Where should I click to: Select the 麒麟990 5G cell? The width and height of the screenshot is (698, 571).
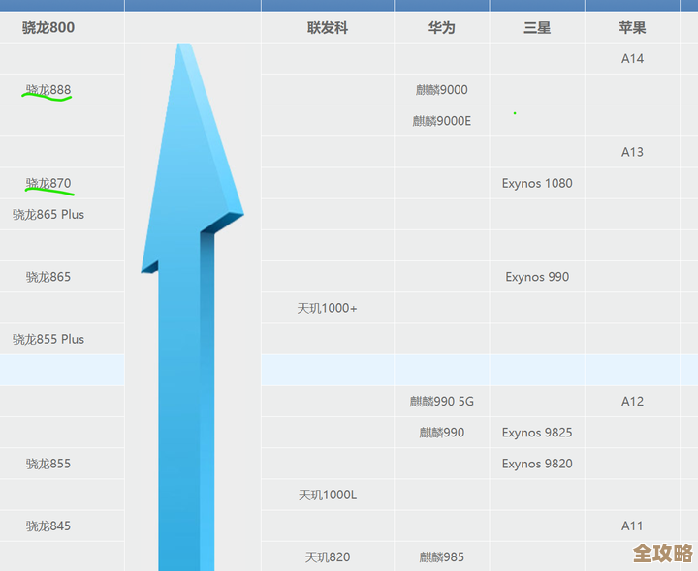coord(441,402)
